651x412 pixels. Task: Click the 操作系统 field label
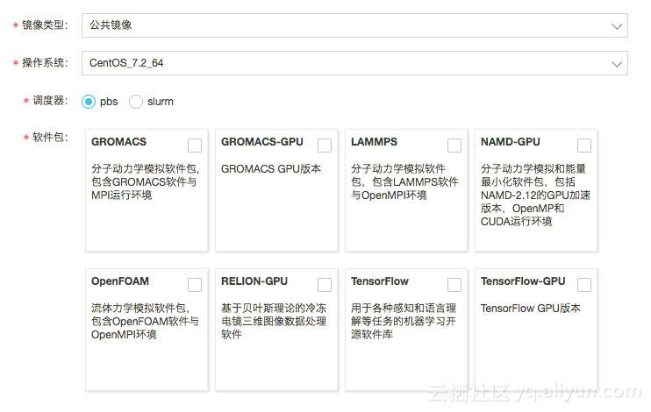tap(45, 63)
